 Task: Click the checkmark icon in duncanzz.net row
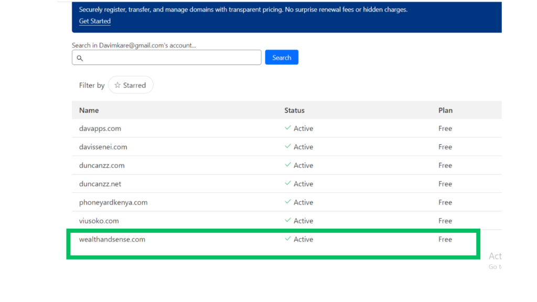tap(288, 183)
